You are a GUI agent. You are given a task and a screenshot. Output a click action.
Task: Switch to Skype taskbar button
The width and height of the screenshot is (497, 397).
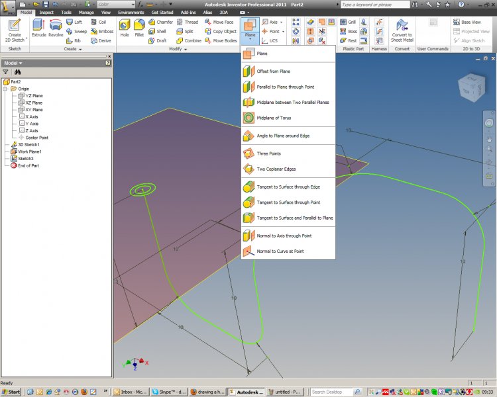point(169,392)
